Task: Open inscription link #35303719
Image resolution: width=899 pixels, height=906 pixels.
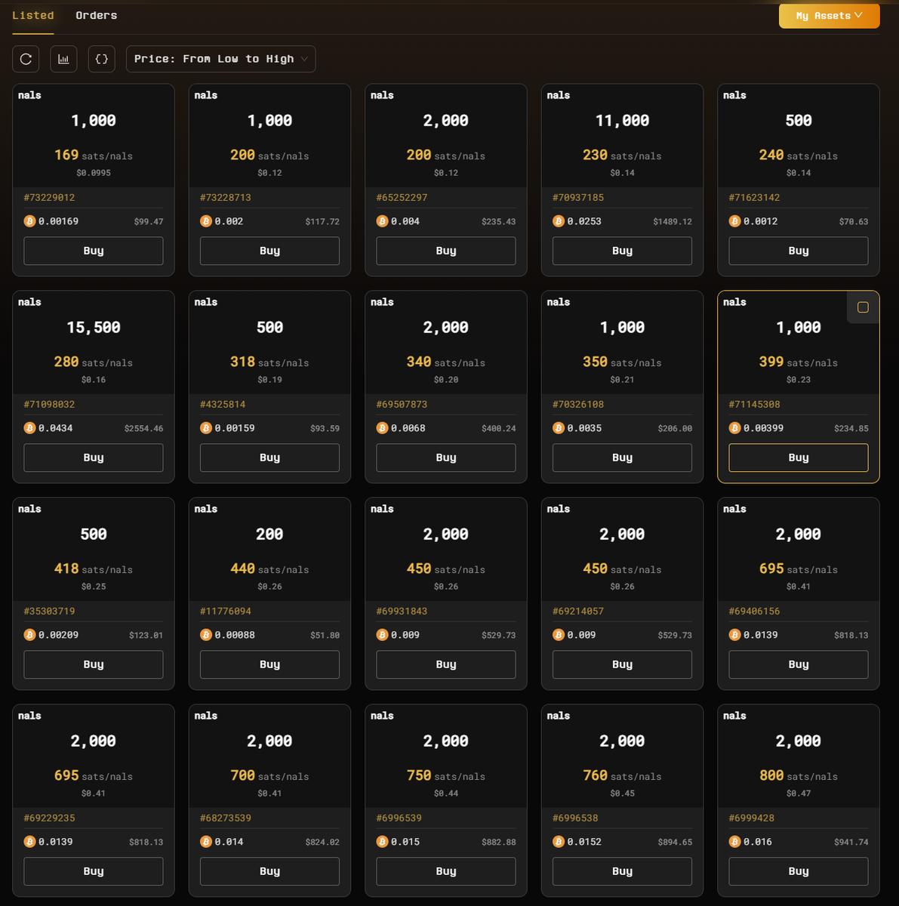Action: [x=49, y=612]
